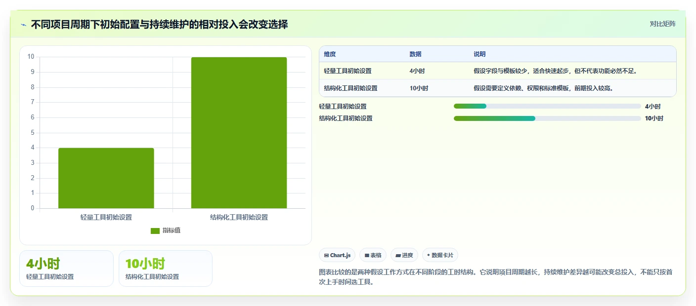Click the 10小时 data card
The image size is (696, 306).
(x=166, y=268)
